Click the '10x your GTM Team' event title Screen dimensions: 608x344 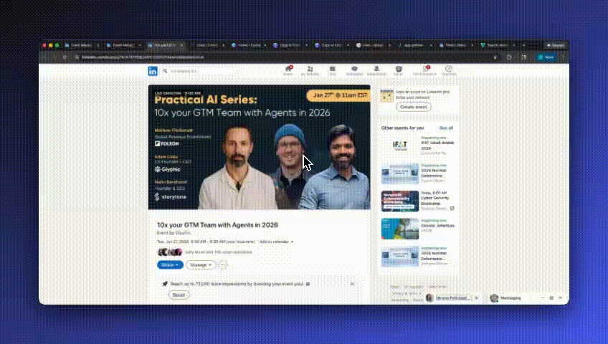click(x=217, y=225)
